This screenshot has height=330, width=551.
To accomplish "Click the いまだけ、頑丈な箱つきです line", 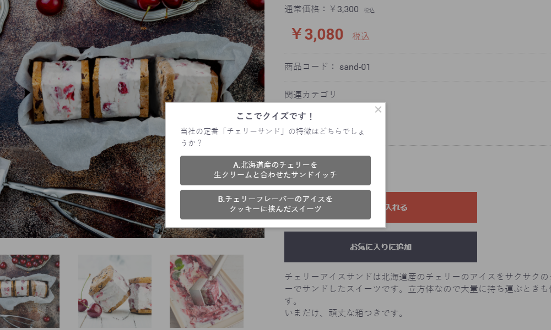I will click(344, 313).
